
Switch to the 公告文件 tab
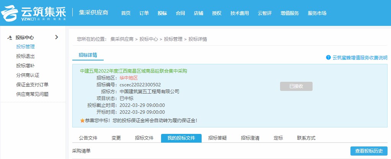pyautogui.click(x=88, y=138)
